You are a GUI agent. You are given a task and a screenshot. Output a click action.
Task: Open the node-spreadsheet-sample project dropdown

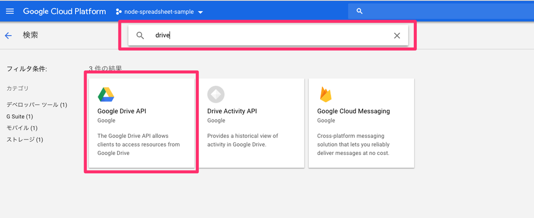[x=160, y=11]
